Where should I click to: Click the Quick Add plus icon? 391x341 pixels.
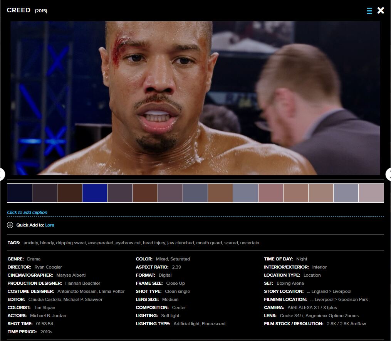tap(10, 225)
